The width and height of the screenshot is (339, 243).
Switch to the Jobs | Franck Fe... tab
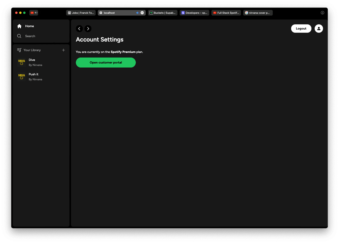(81, 13)
